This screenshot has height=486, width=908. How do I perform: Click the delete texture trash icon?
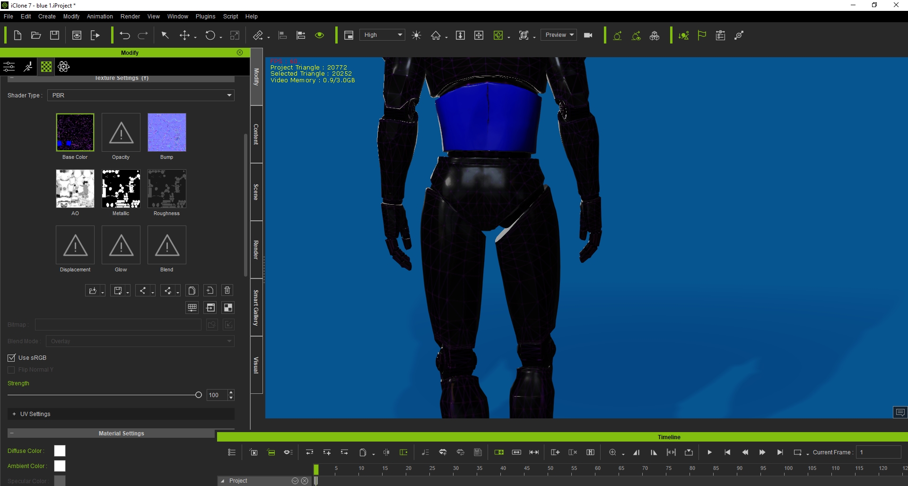[227, 290]
